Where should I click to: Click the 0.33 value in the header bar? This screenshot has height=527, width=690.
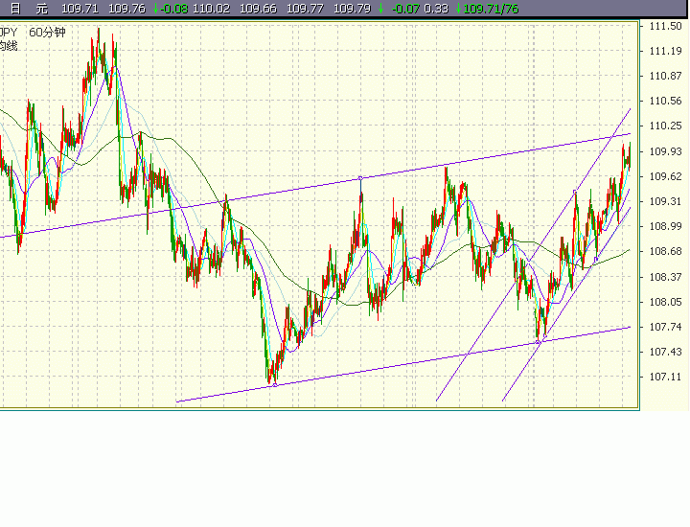tap(436, 9)
